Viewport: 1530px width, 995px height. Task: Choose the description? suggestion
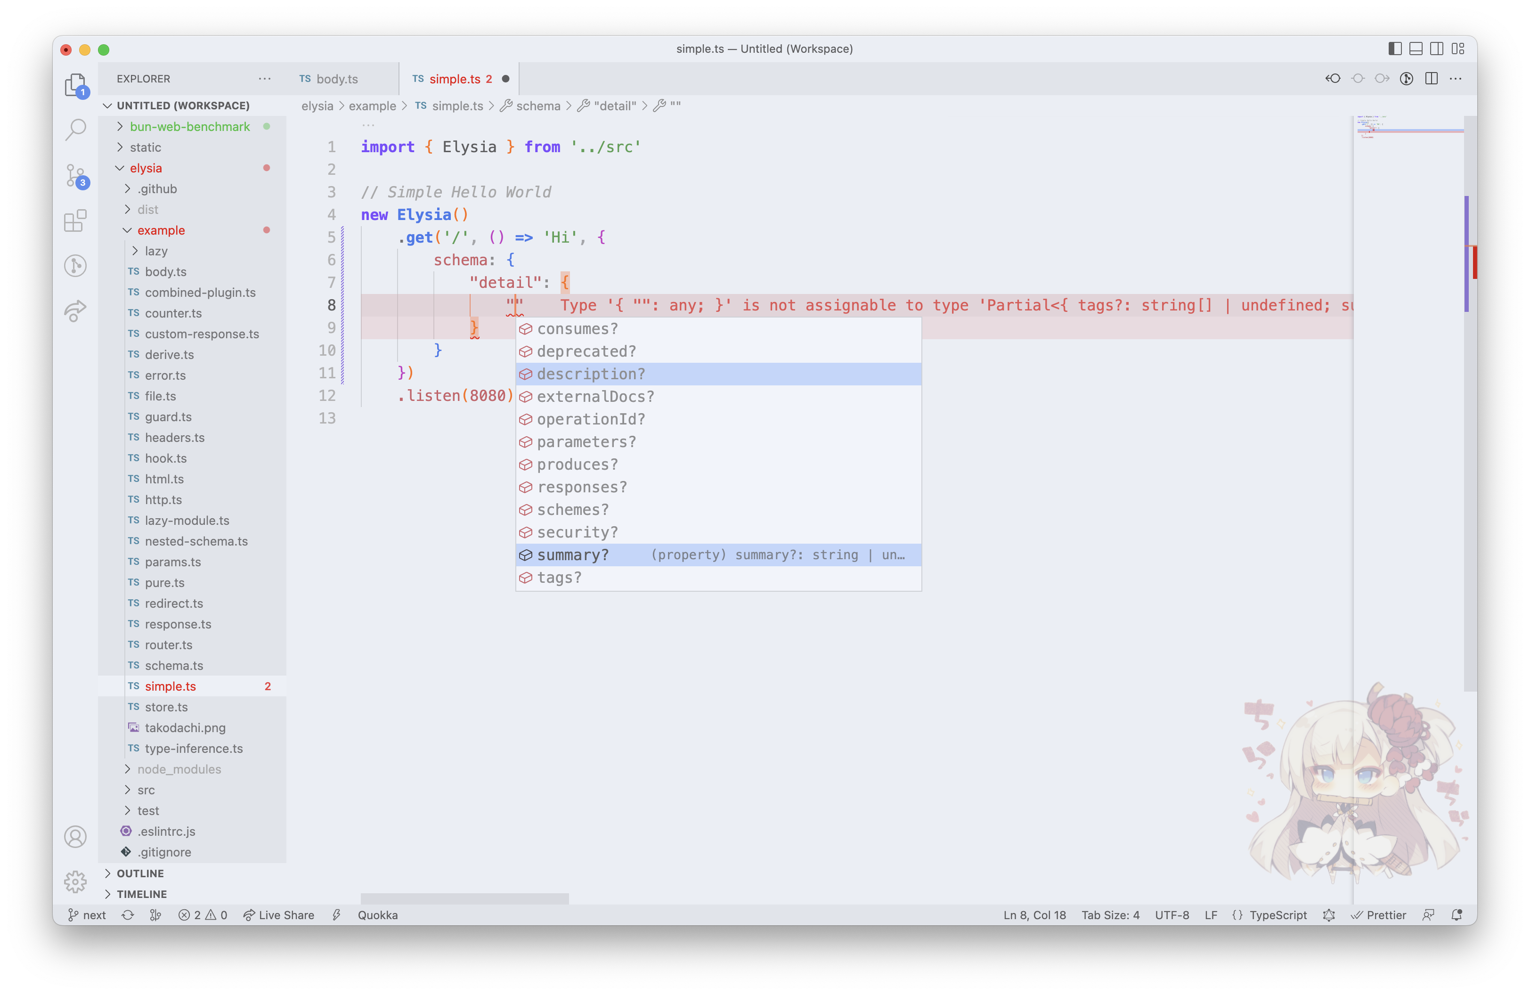(718, 374)
